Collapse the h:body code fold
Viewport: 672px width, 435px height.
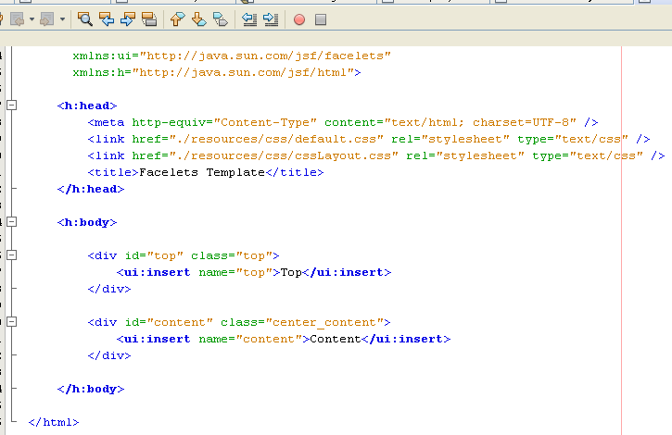12,222
